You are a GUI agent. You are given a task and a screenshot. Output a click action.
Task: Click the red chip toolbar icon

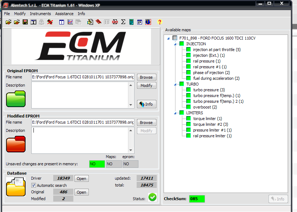point(99,22)
